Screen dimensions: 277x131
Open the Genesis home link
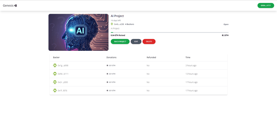pyautogui.click(x=10, y=6)
